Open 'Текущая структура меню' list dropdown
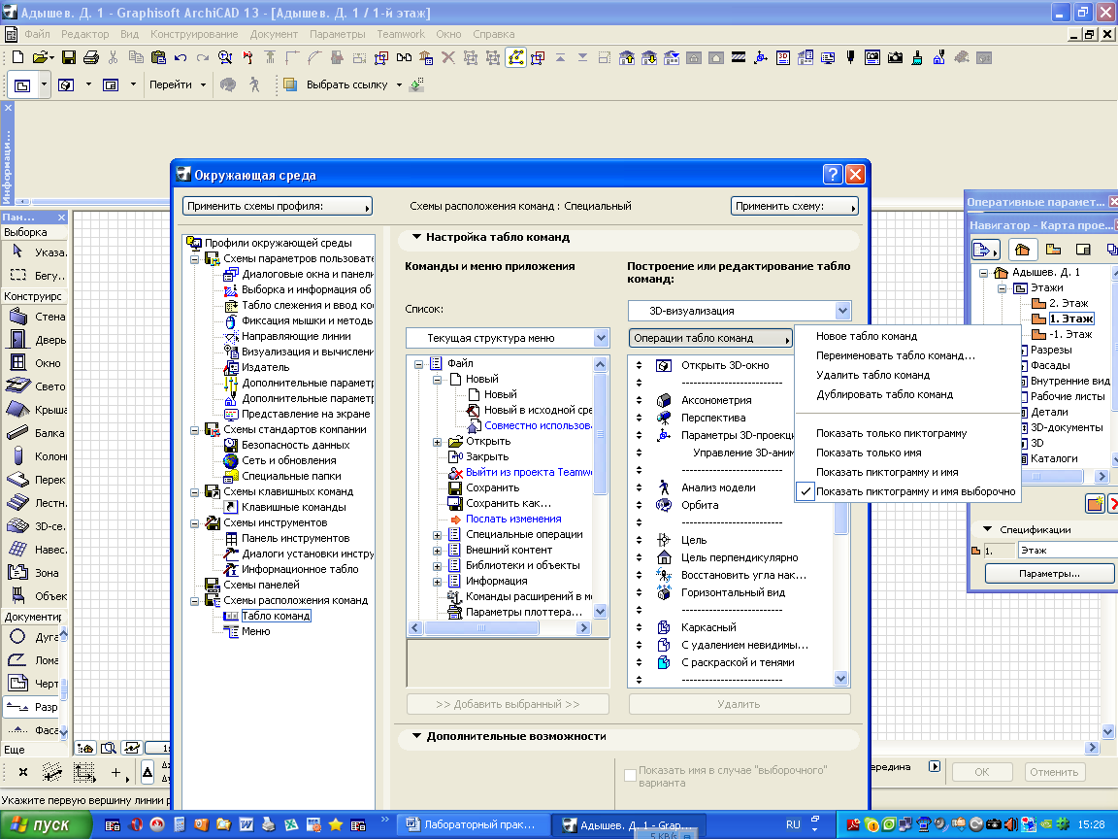The image size is (1118, 839). 508,338
